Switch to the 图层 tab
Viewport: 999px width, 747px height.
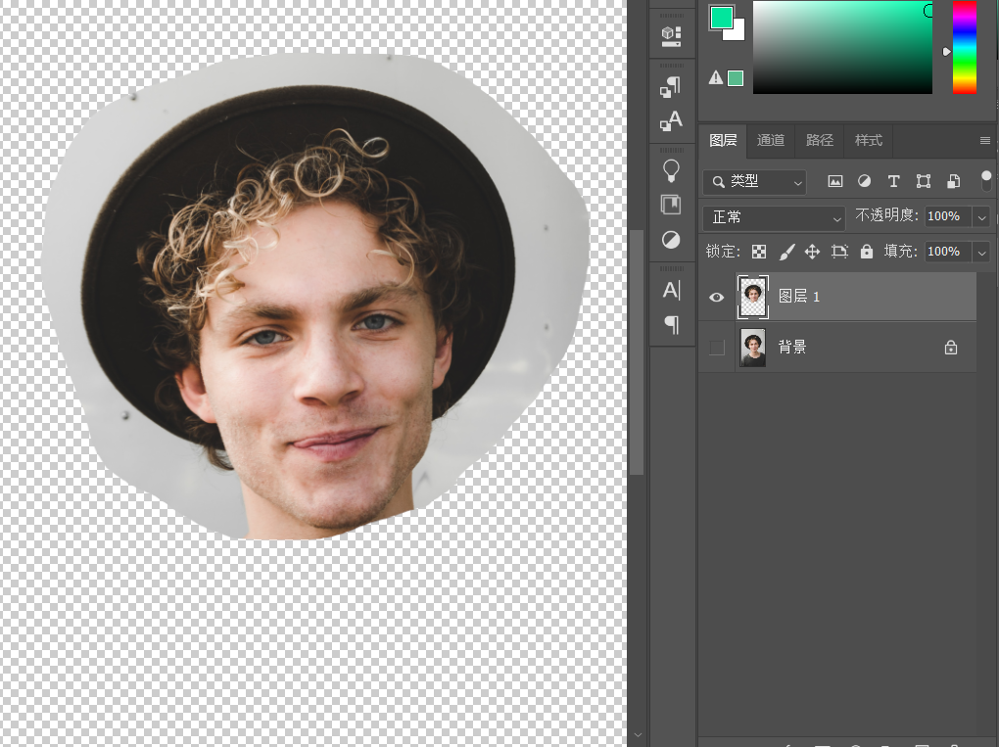coord(723,140)
